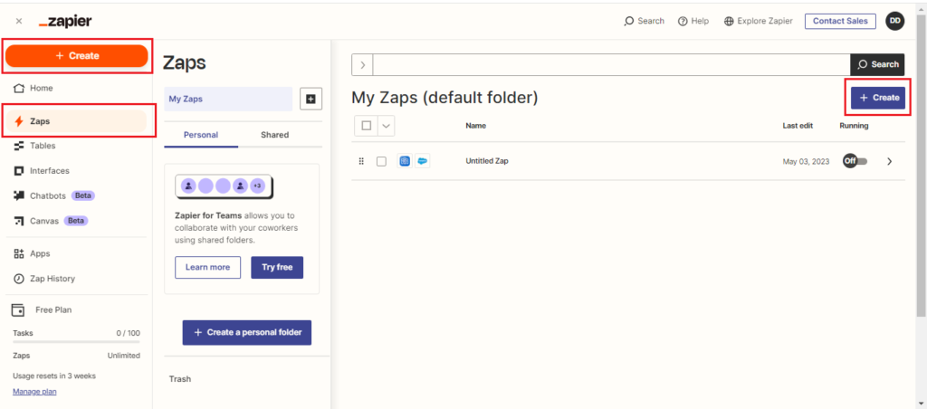
Task: Open the Trash folder
Action: coord(180,379)
